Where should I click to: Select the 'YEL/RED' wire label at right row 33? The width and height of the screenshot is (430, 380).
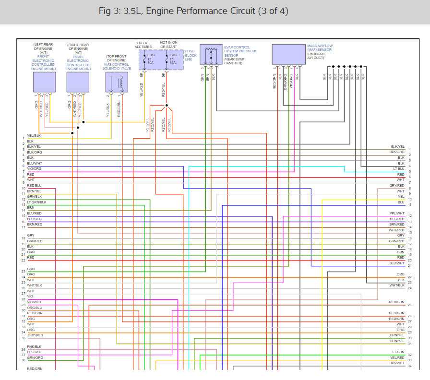click(397, 357)
